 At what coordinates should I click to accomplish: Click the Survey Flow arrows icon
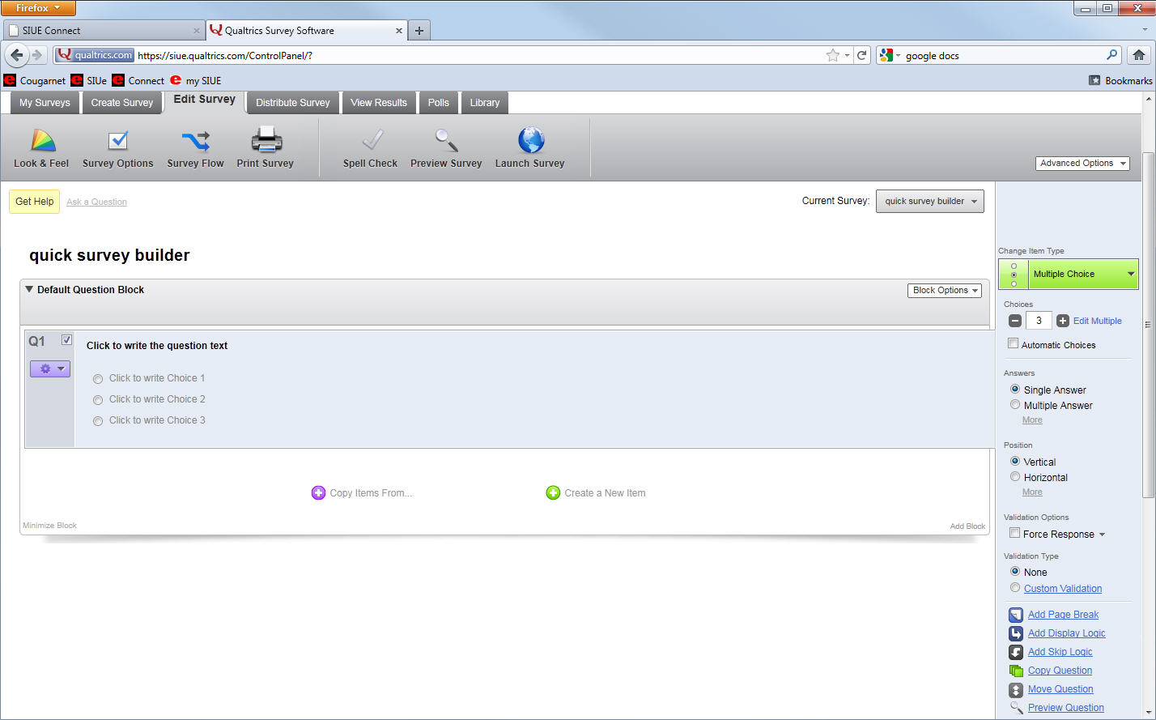(x=195, y=141)
